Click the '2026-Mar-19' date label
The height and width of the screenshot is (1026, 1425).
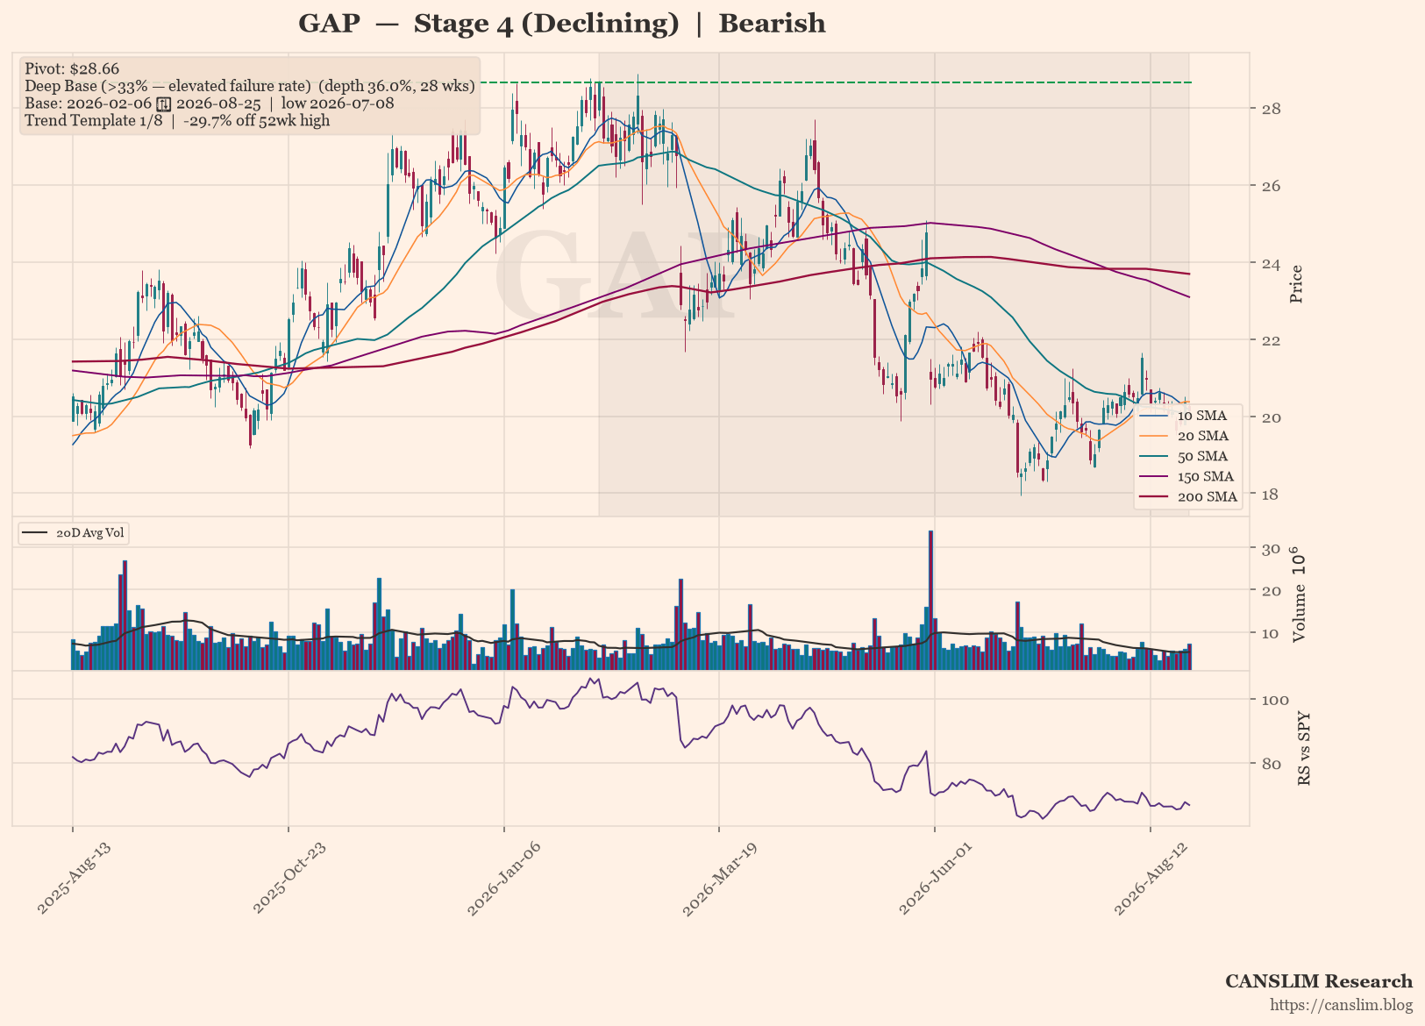point(719,877)
